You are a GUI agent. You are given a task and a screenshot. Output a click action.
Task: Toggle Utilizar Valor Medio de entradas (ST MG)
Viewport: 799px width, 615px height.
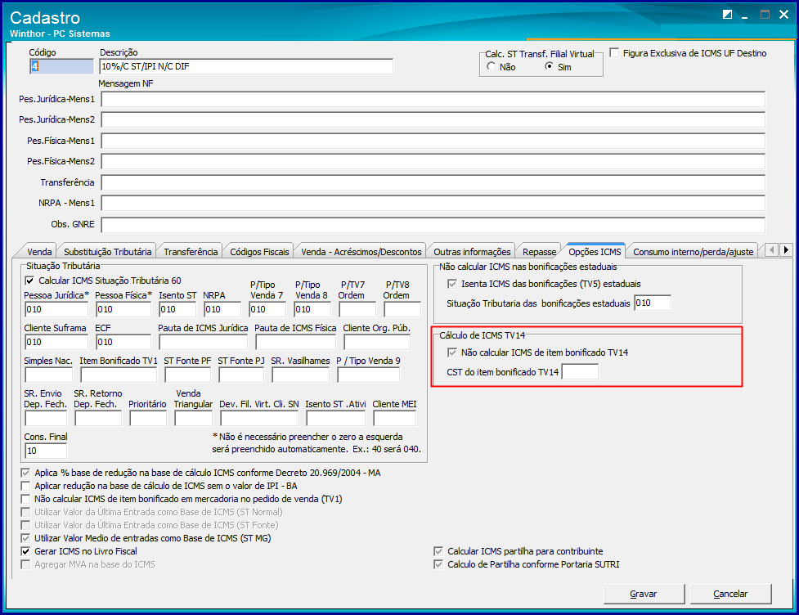click(x=25, y=538)
